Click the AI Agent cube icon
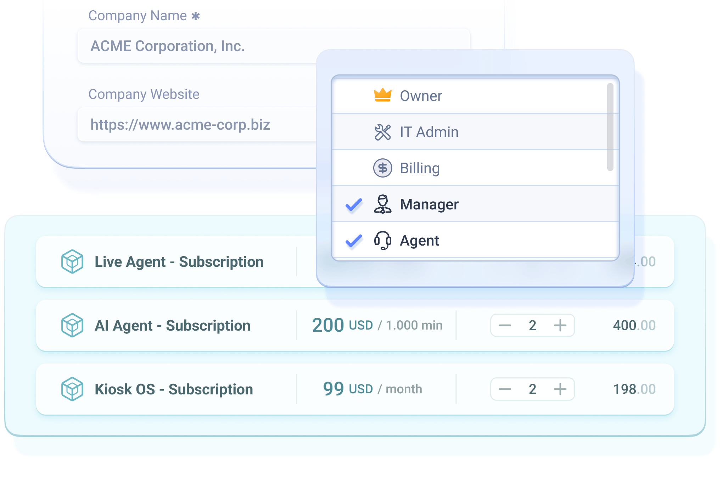Image resolution: width=723 pixels, height=489 pixels. (x=72, y=325)
